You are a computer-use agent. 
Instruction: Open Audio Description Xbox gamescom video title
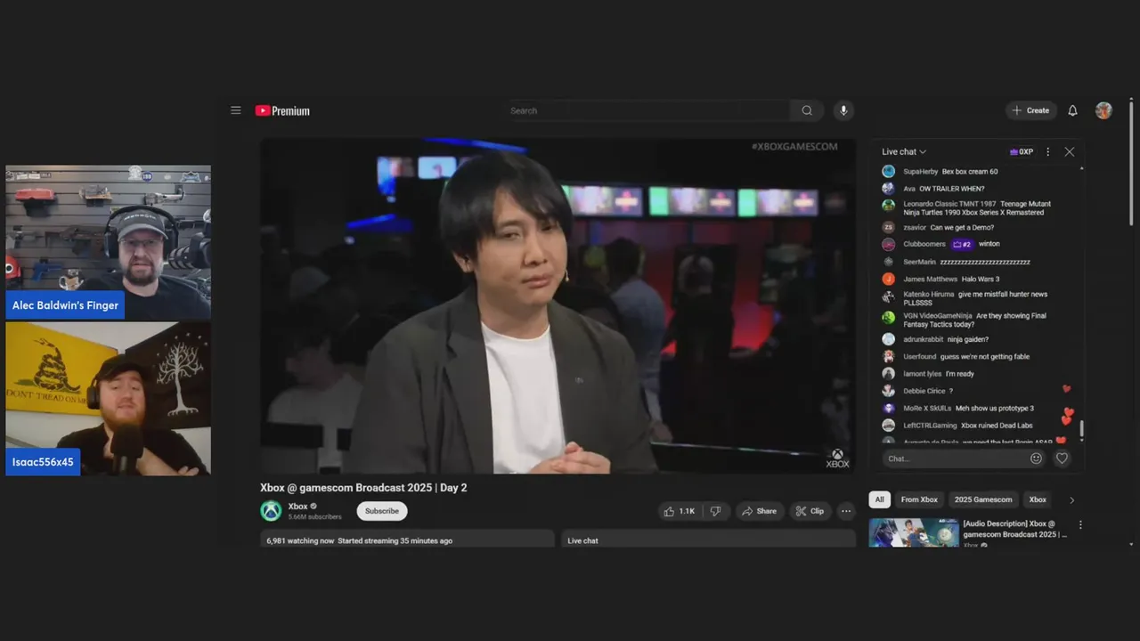pyautogui.click(x=1014, y=529)
